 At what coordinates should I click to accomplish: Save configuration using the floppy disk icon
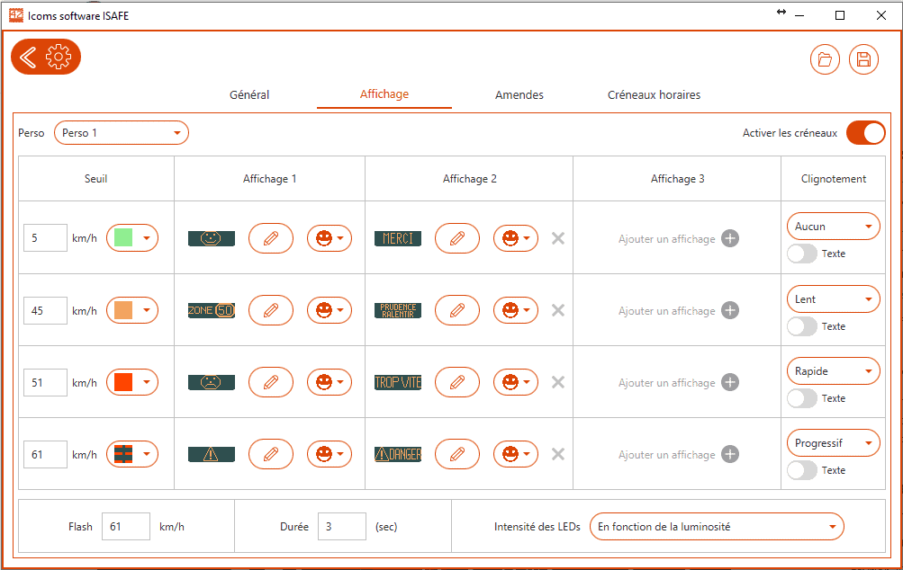pyautogui.click(x=863, y=59)
